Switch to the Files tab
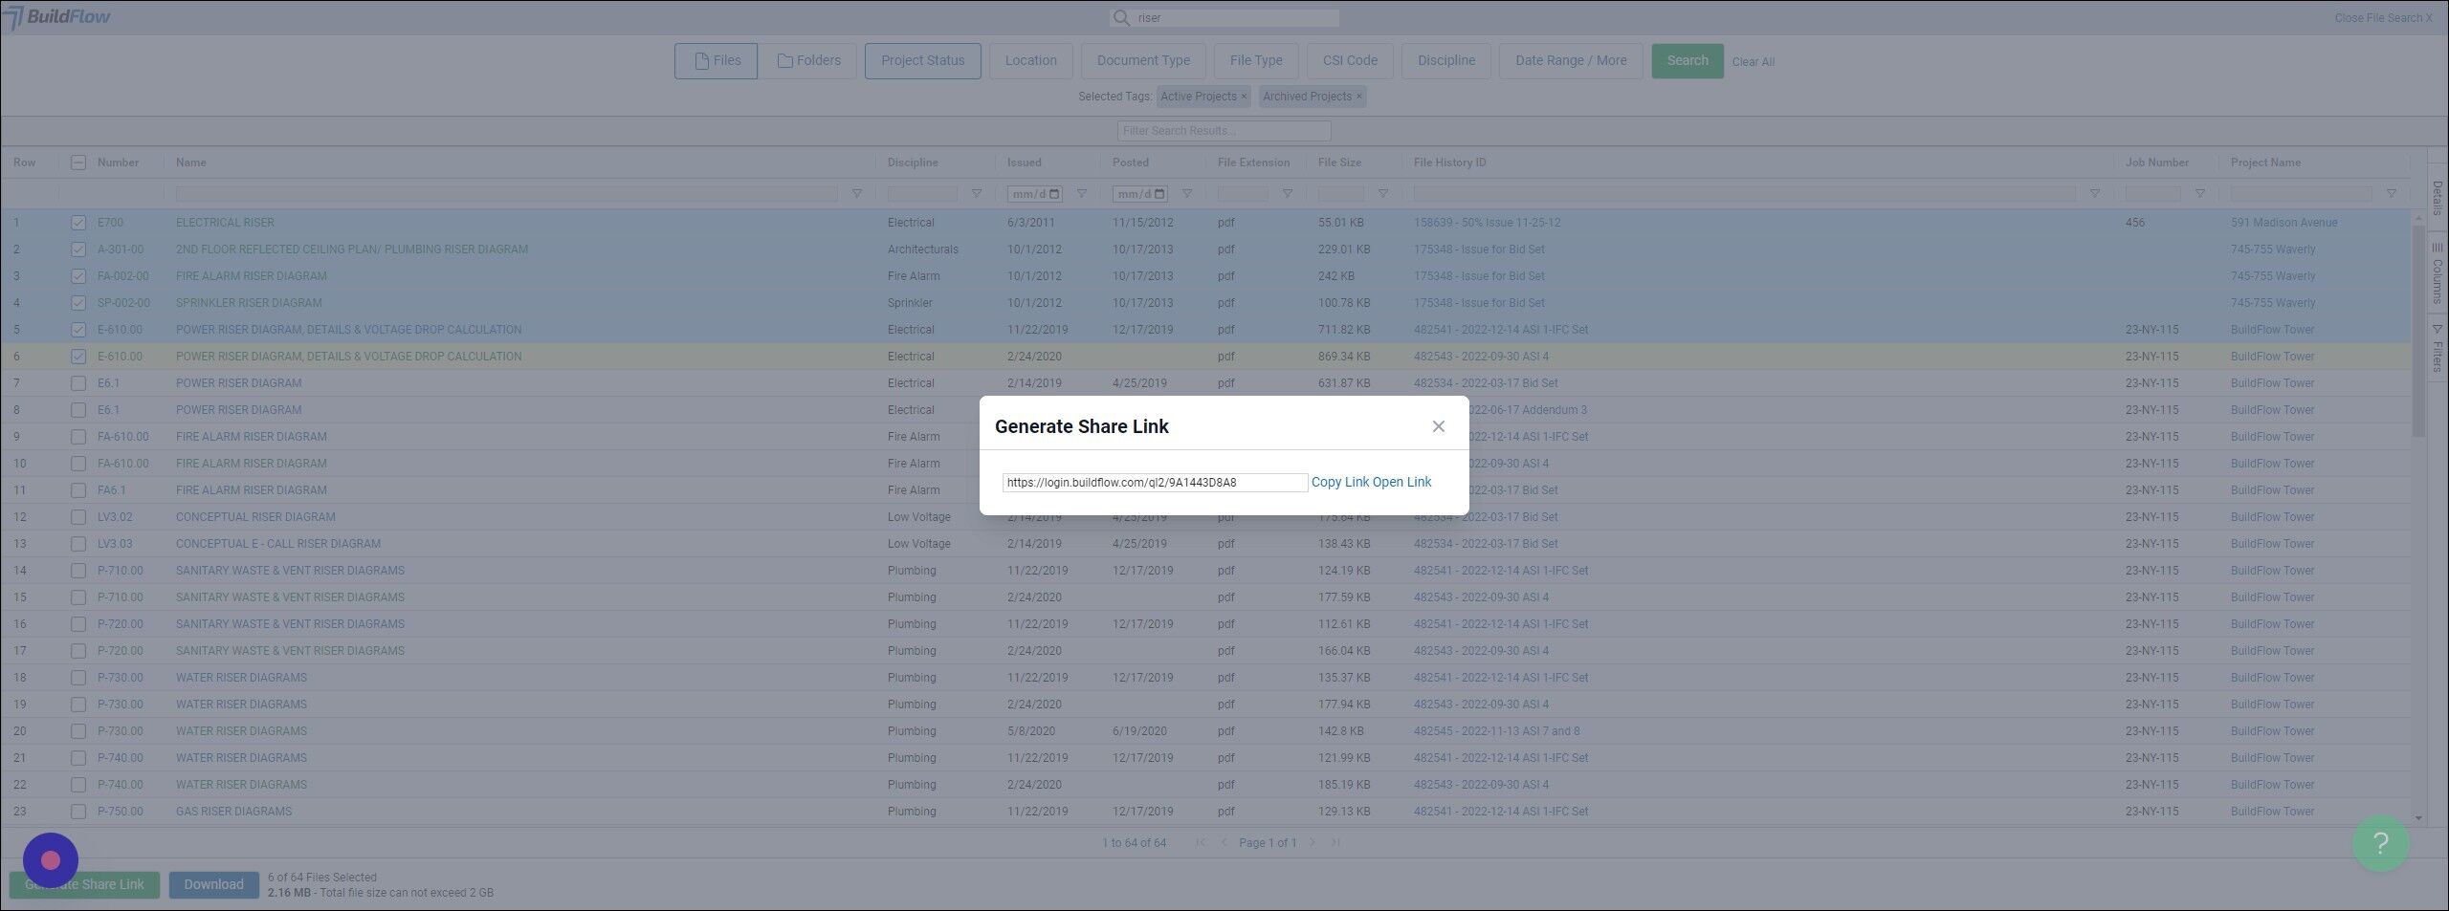2449x911 pixels. coord(716,61)
